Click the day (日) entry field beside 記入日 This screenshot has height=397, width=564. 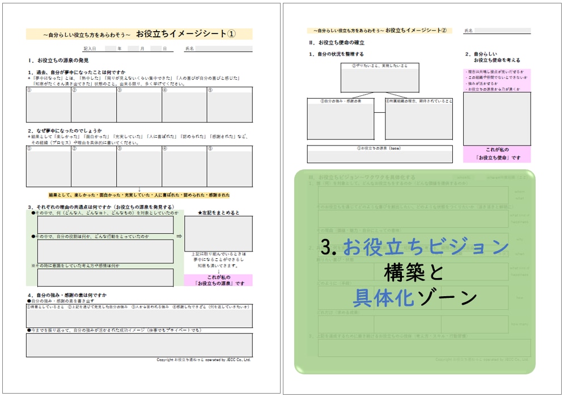pyautogui.click(x=156, y=49)
